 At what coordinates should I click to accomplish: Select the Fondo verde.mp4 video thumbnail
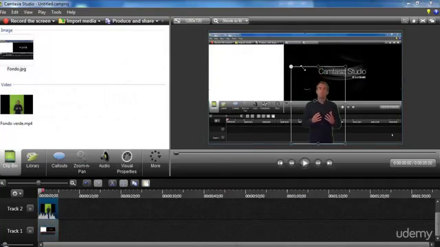pos(16,104)
